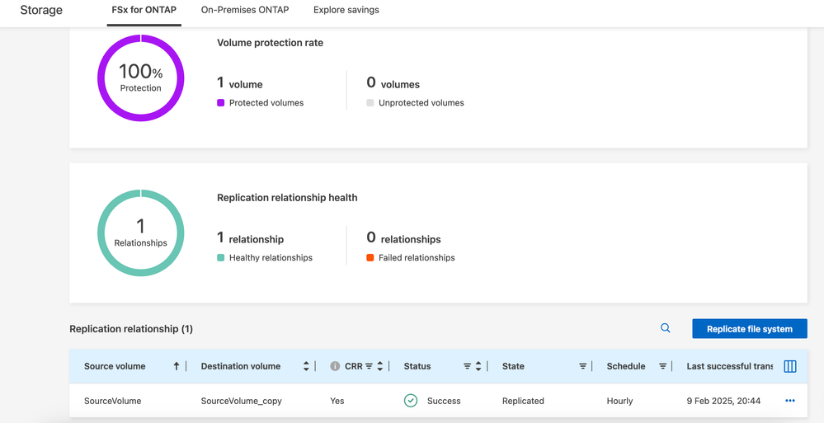824x423 pixels.
Task: Click CRR info icon
Action: [335, 366]
